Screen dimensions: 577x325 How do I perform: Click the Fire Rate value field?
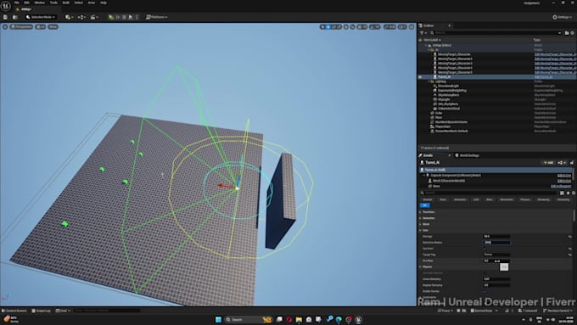click(496, 261)
